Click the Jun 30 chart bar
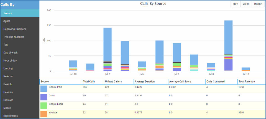The width and height of the screenshot is (266, 119). tap(73, 66)
